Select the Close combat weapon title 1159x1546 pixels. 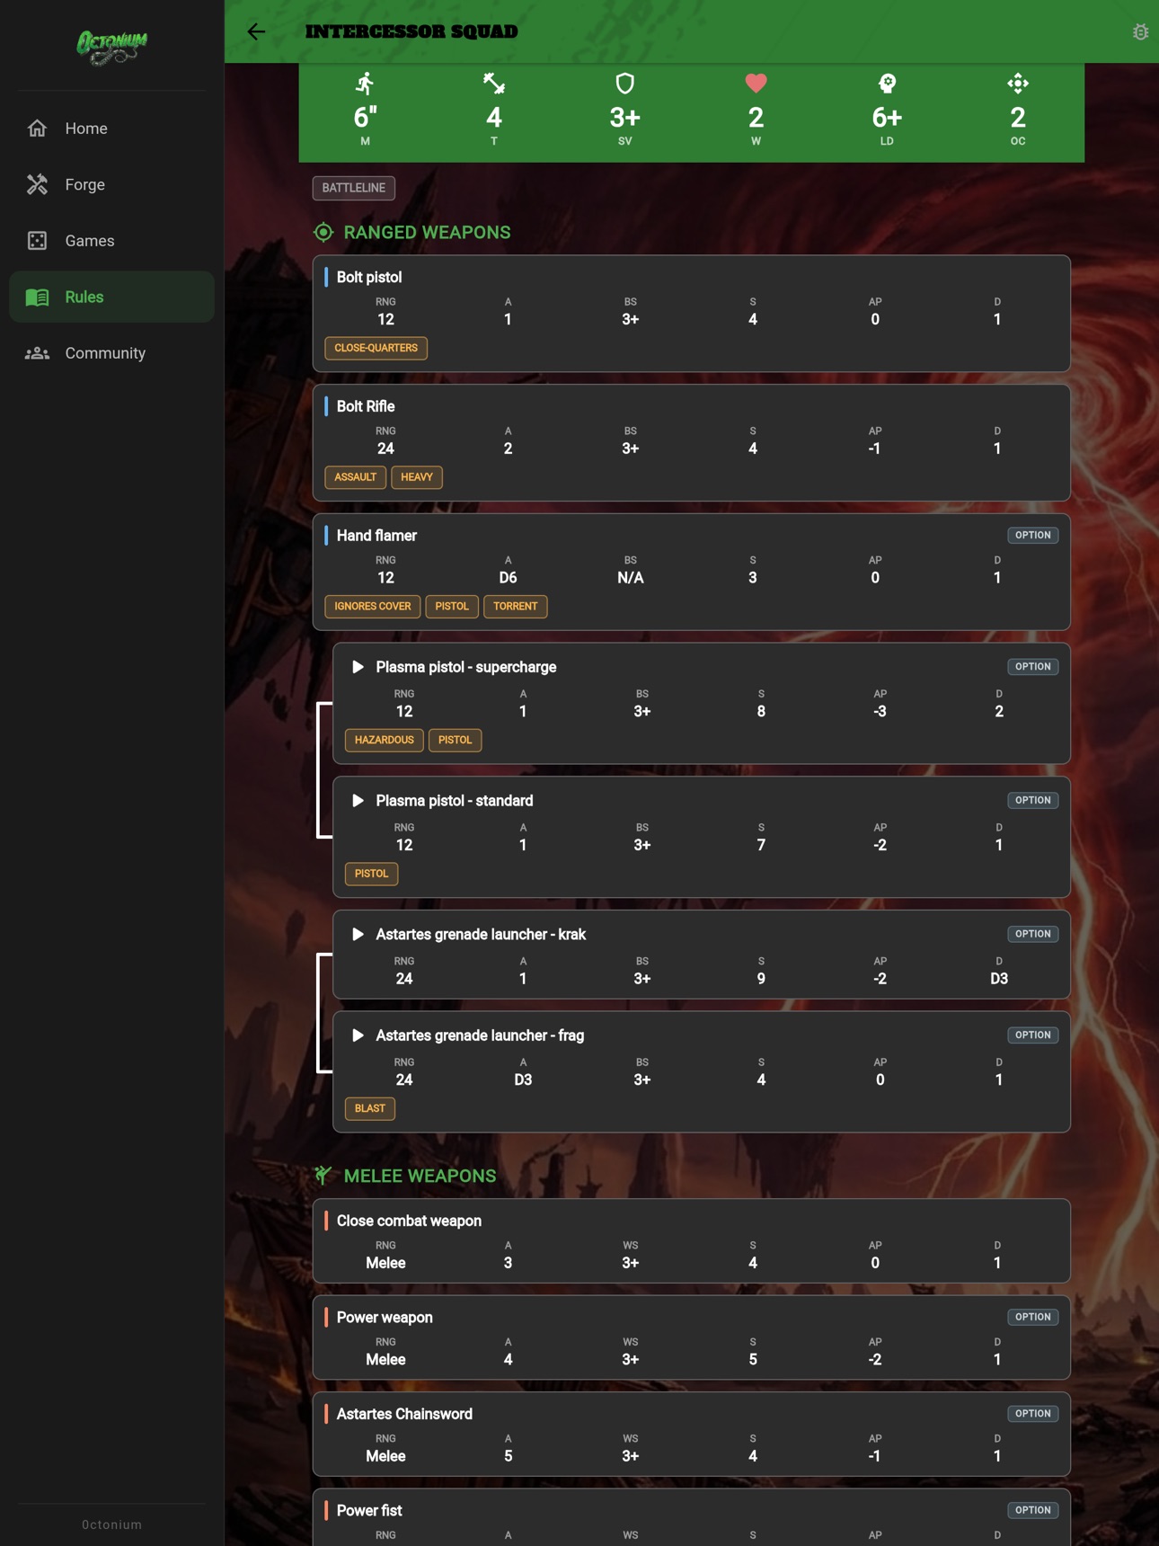[409, 1221]
